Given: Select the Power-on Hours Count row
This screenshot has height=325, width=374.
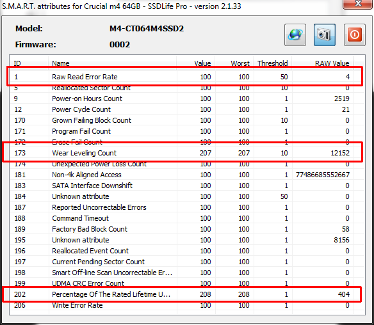Looking at the screenshot, I should [187, 99].
